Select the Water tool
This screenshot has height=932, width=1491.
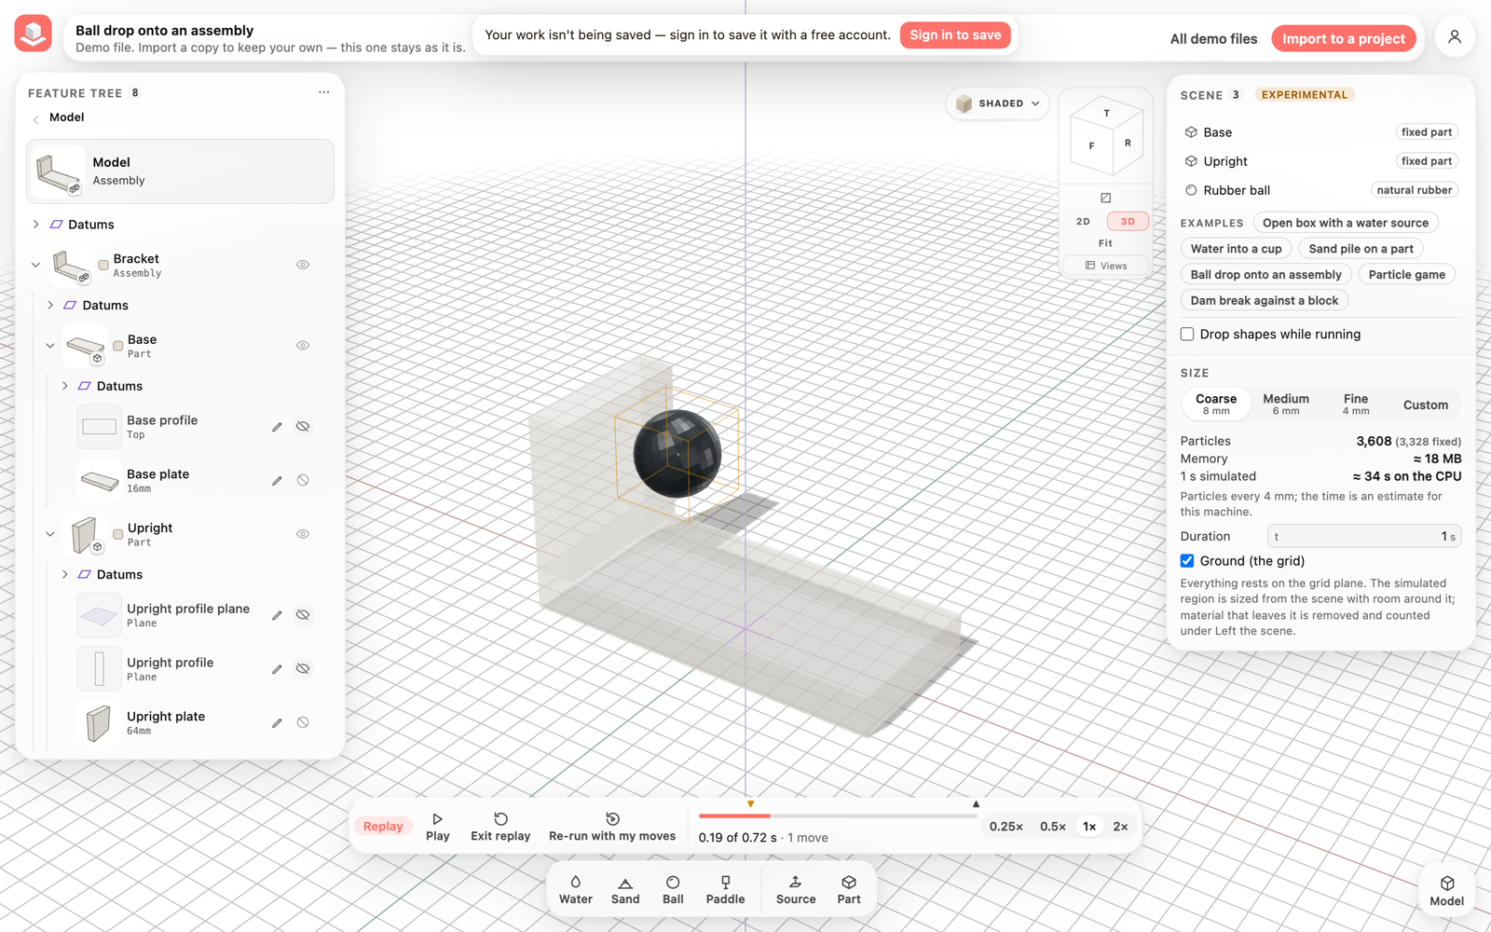click(x=575, y=890)
